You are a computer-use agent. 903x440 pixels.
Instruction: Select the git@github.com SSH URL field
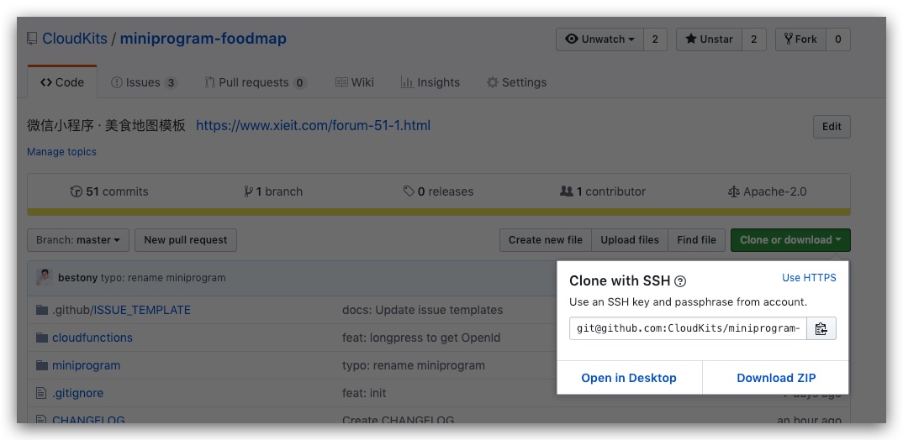pos(688,328)
